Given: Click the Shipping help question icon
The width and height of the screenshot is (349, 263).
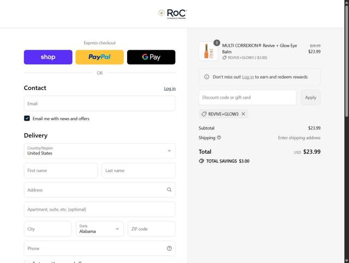Looking at the screenshot, I should (219, 138).
